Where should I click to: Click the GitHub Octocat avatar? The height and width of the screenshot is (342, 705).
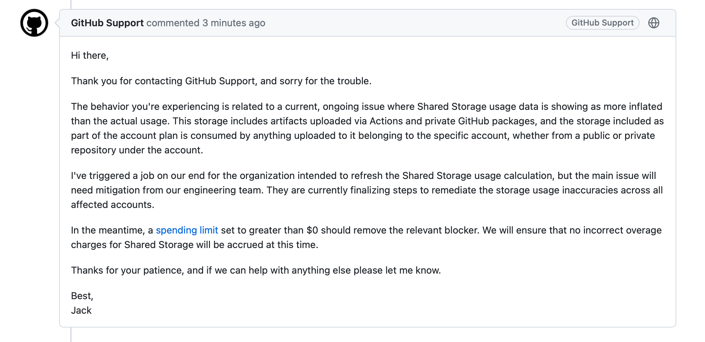pyautogui.click(x=34, y=23)
